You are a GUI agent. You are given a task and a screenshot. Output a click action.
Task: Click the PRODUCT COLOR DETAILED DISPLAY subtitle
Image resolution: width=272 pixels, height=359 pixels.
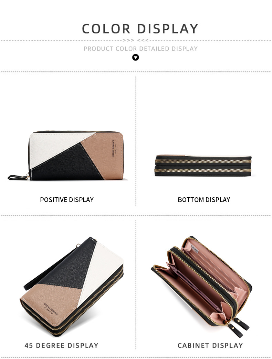tap(140, 49)
